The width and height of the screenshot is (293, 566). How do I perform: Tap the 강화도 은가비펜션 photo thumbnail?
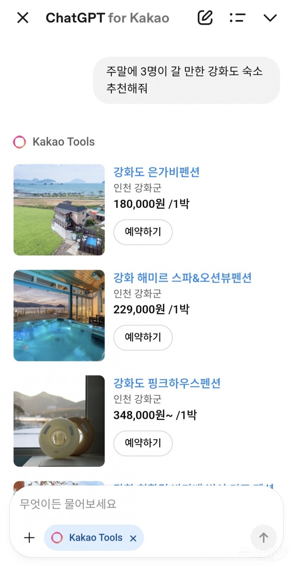(59, 210)
